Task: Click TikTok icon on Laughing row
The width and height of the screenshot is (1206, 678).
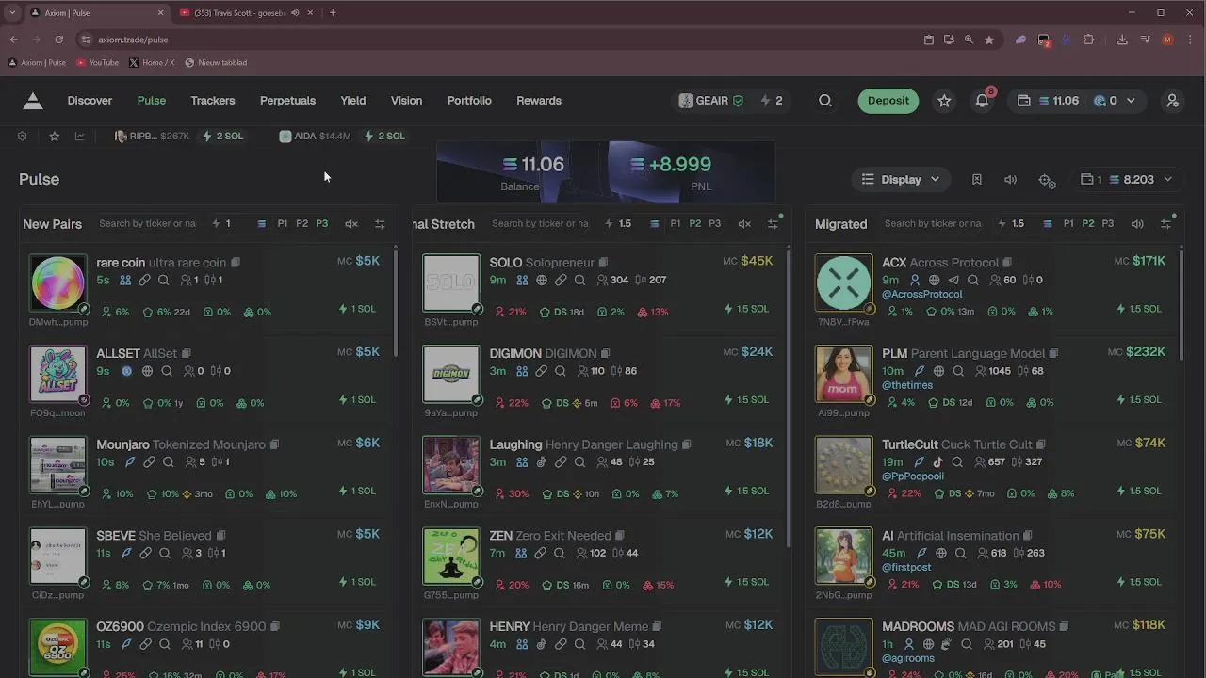Action: pos(542,462)
